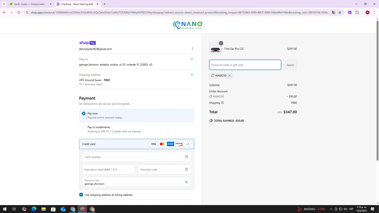Click the TOTAL SAVINGS $50.00 text

(229, 121)
